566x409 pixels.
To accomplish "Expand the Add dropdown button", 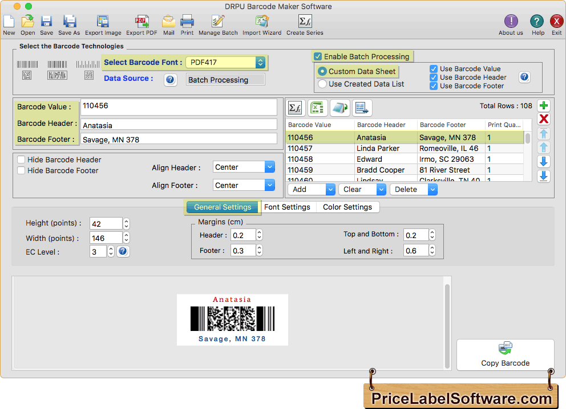I will pos(330,189).
